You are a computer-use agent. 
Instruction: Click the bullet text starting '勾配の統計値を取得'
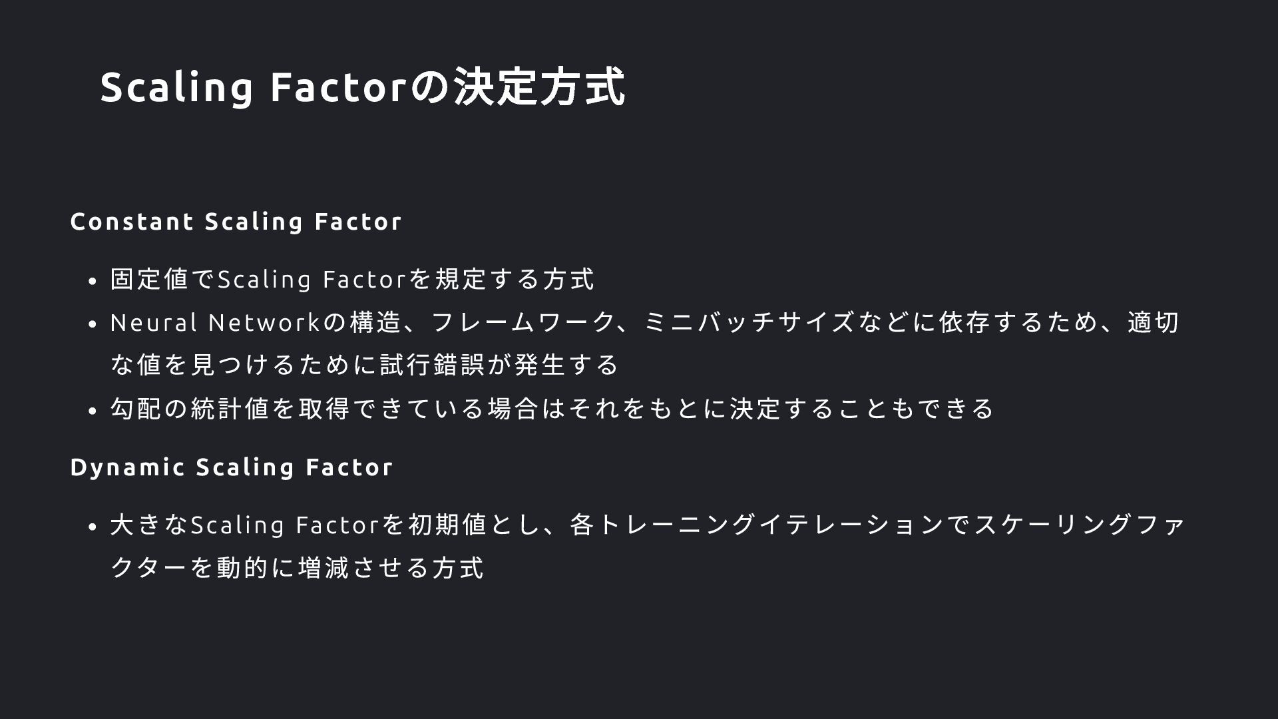(552, 408)
